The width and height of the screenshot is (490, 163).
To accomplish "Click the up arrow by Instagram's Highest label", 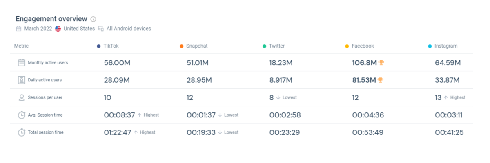I will click(x=446, y=98).
